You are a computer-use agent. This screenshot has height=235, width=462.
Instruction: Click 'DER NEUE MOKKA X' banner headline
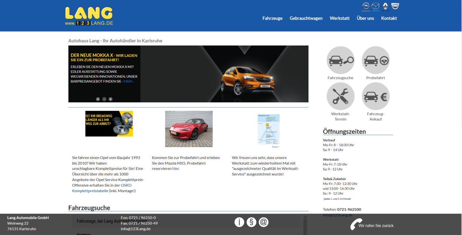tap(92, 55)
